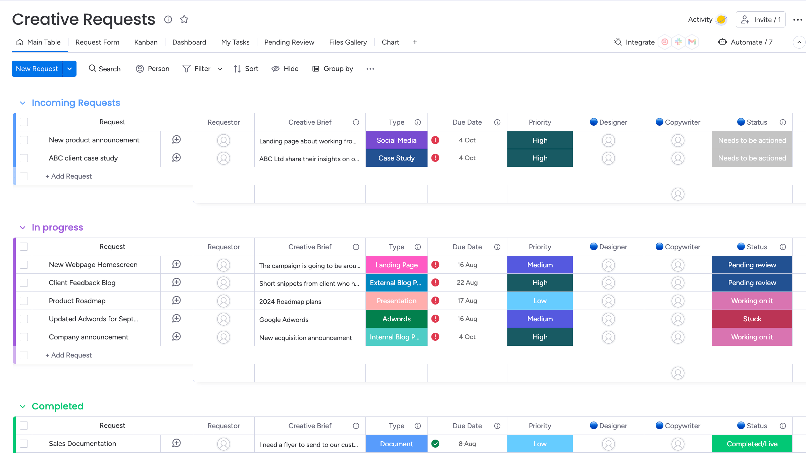This screenshot has height=453, width=806.
Task: Click the Slack integration icon
Action: (678, 42)
